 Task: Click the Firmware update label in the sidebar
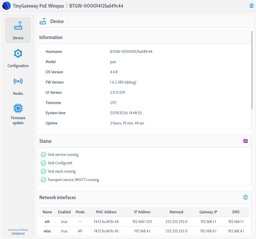18,120
